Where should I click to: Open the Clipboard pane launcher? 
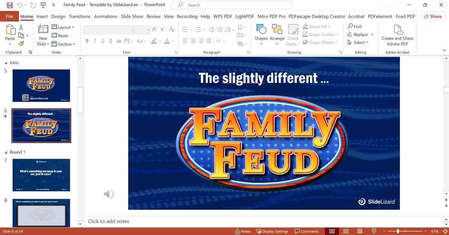(x=30, y=52)
